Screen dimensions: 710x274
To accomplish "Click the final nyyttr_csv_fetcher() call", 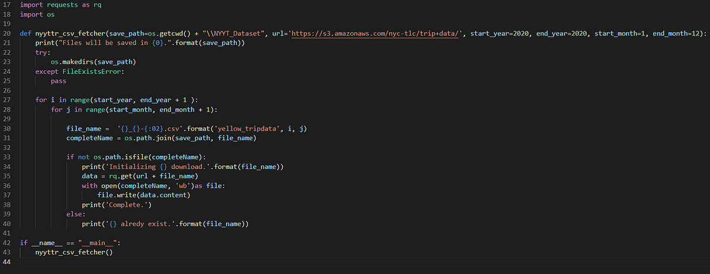I will (74, 252).
